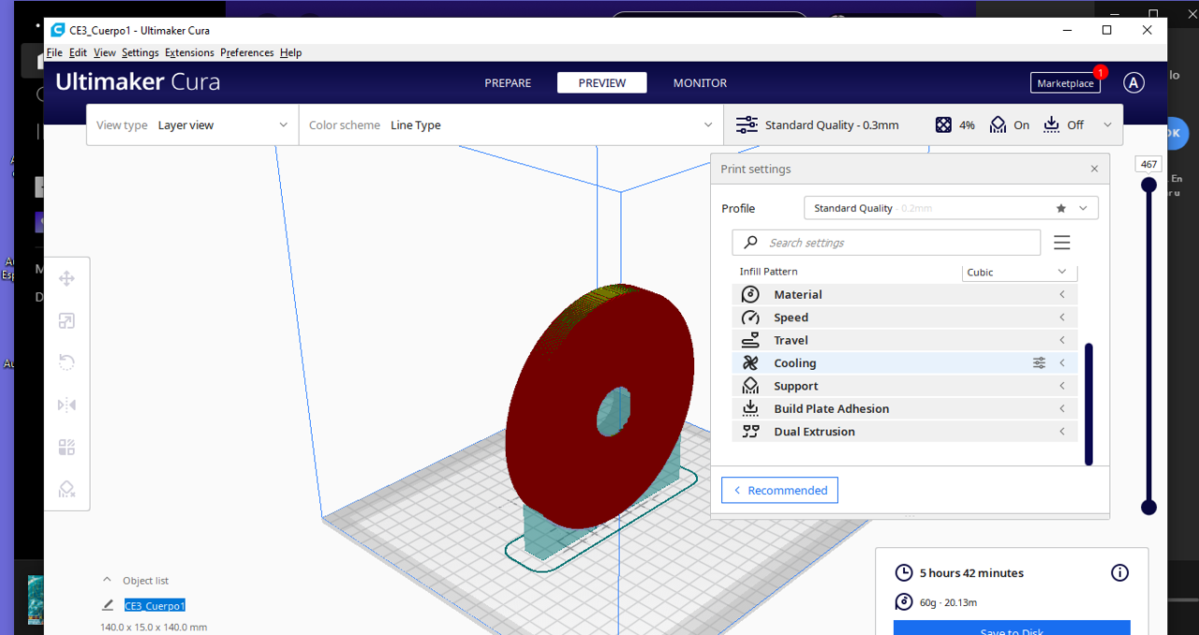Click the Cooling fan icon
1199x635 pixels.
click(750, 363)
